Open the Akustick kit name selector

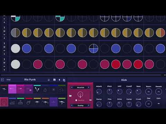click(x=81, y=87)
